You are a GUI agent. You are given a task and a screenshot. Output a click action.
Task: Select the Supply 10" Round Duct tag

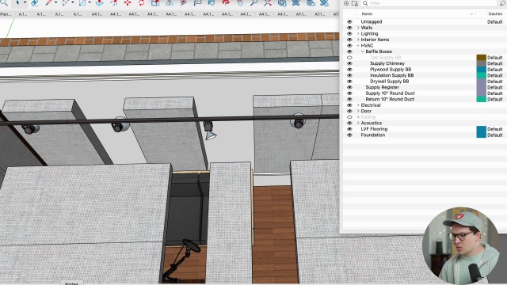[390, 93]
